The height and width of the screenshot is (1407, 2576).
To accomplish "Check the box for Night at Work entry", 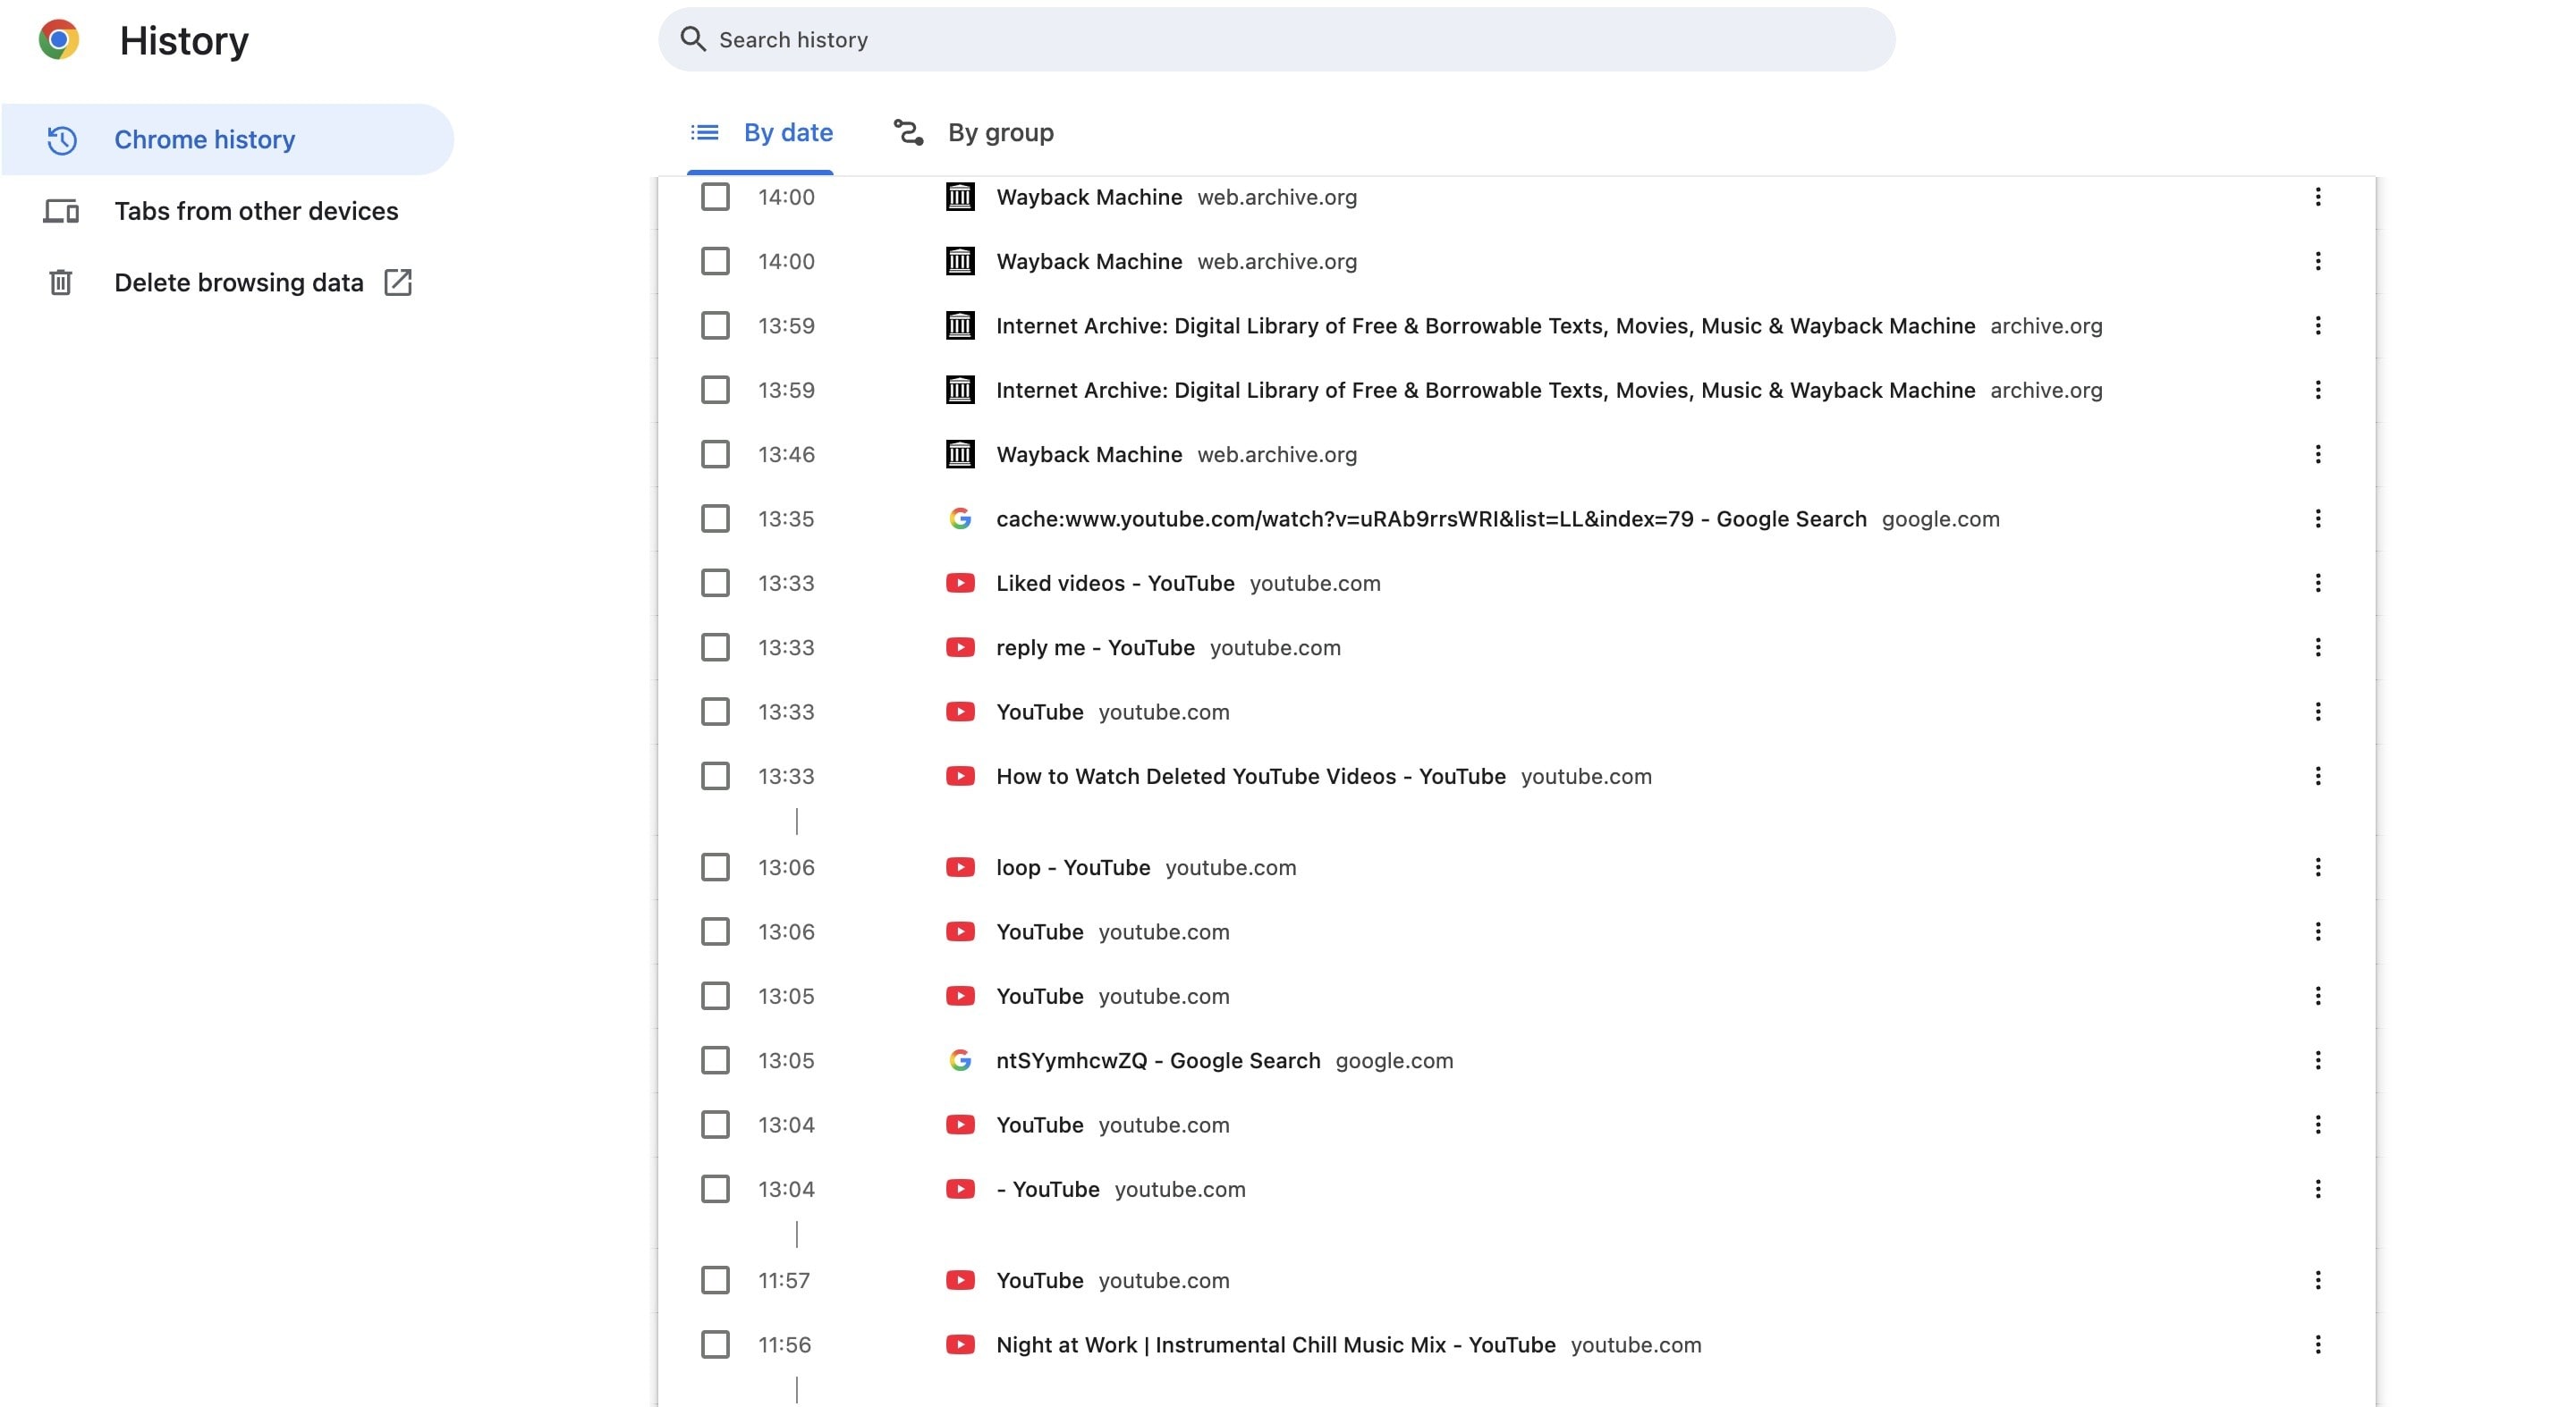I will tap(715, 1345).
